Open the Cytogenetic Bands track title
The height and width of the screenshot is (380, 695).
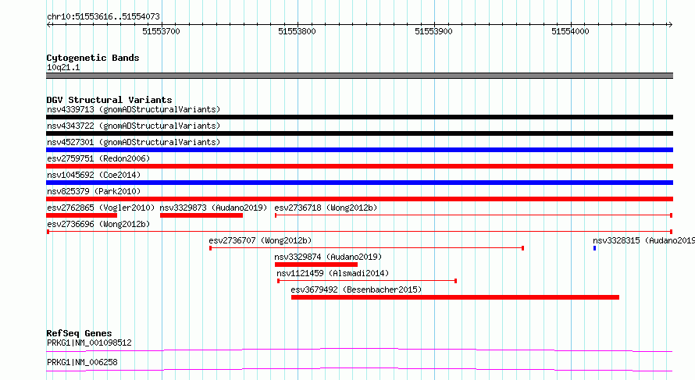pos(93,58)
